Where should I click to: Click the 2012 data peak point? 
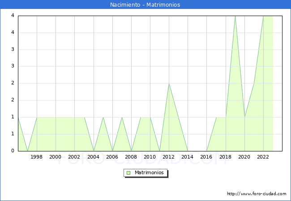(x=169, y=84)
